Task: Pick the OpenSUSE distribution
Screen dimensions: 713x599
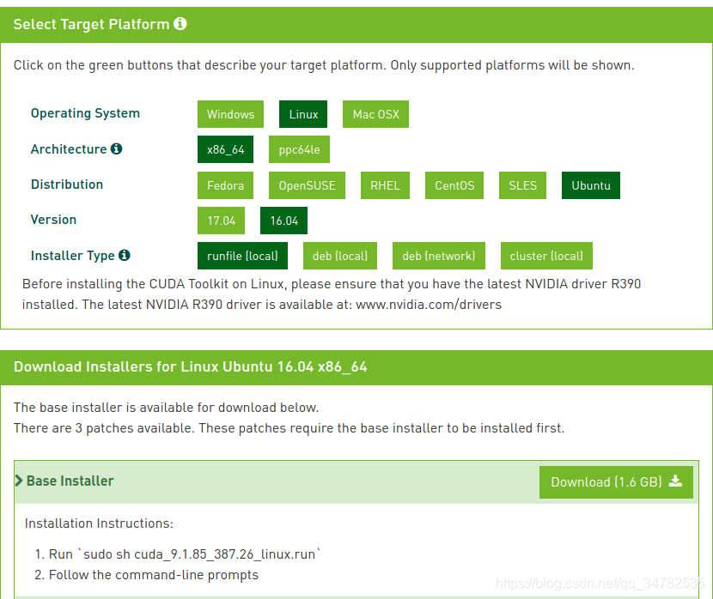Action: 307,185
